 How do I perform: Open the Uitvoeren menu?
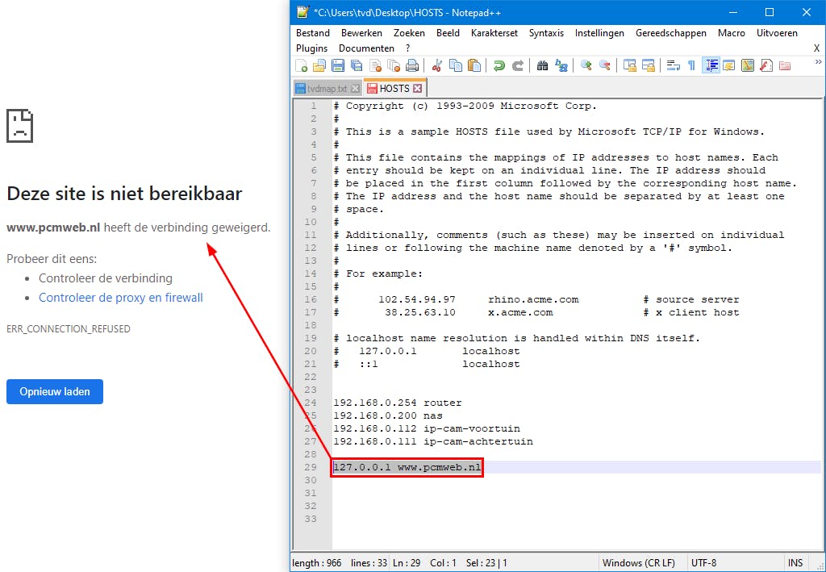tap(777, 32)
